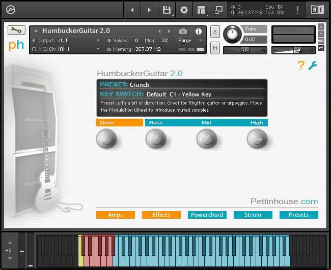Take a snapshot with camera icon
331x270 pixels.
pos(183,31)
